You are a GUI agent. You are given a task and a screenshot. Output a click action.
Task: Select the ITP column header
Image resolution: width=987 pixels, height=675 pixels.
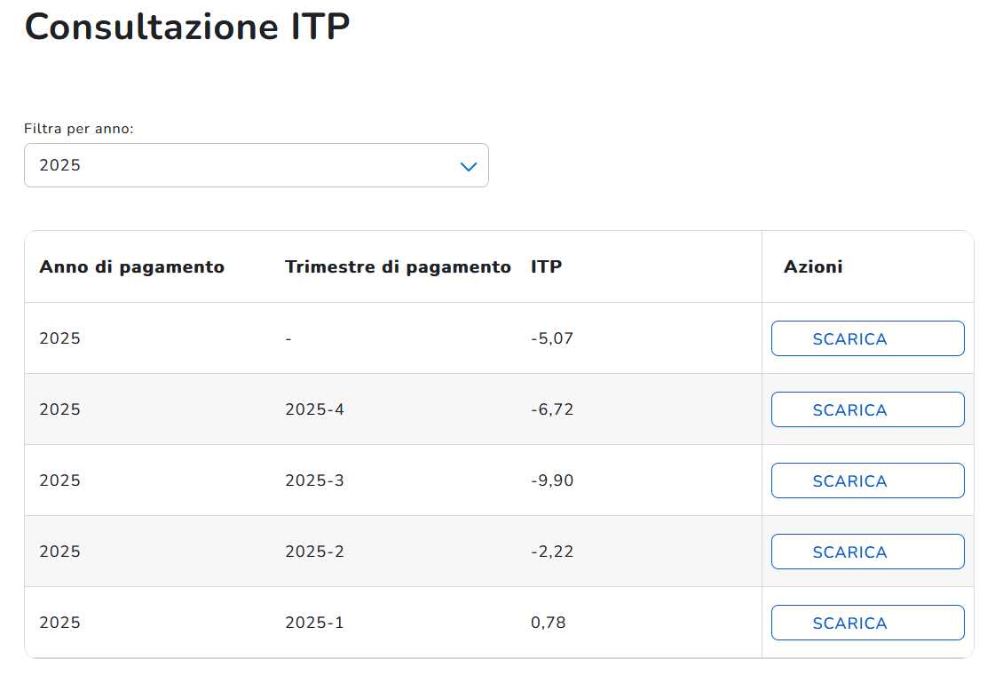546,266
